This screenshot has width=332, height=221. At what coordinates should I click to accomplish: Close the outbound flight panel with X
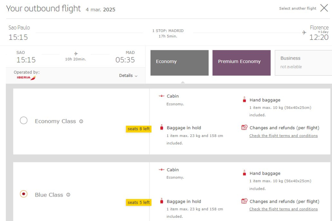point(324,8)
